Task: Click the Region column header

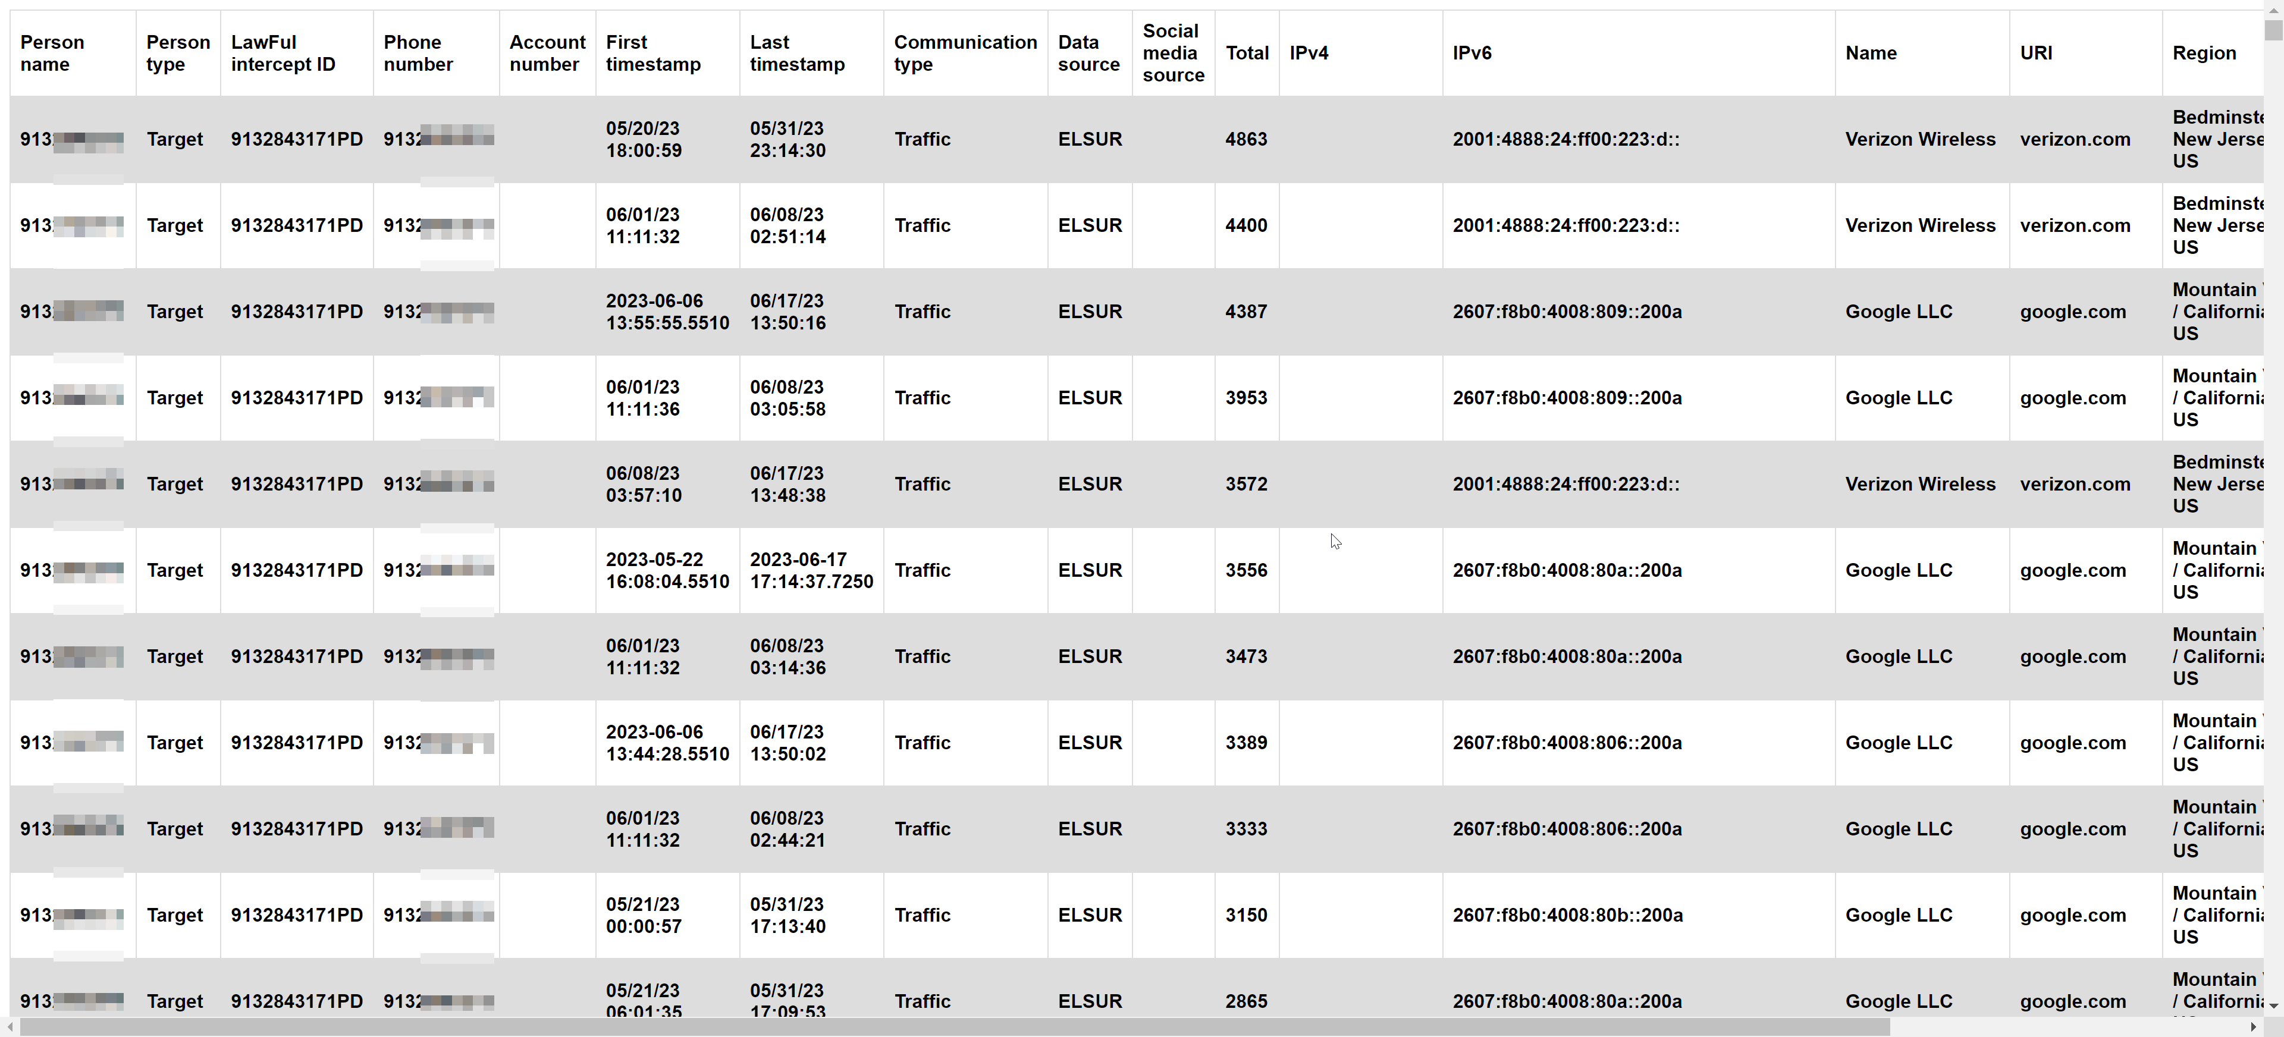Action: coord(2204,53)
